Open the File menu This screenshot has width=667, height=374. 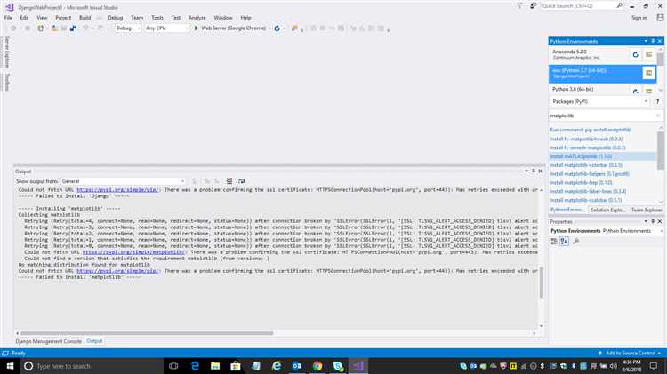pos(8,18)
